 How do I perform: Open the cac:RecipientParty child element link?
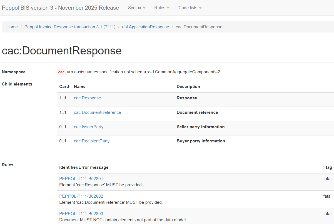coord(92,141)
